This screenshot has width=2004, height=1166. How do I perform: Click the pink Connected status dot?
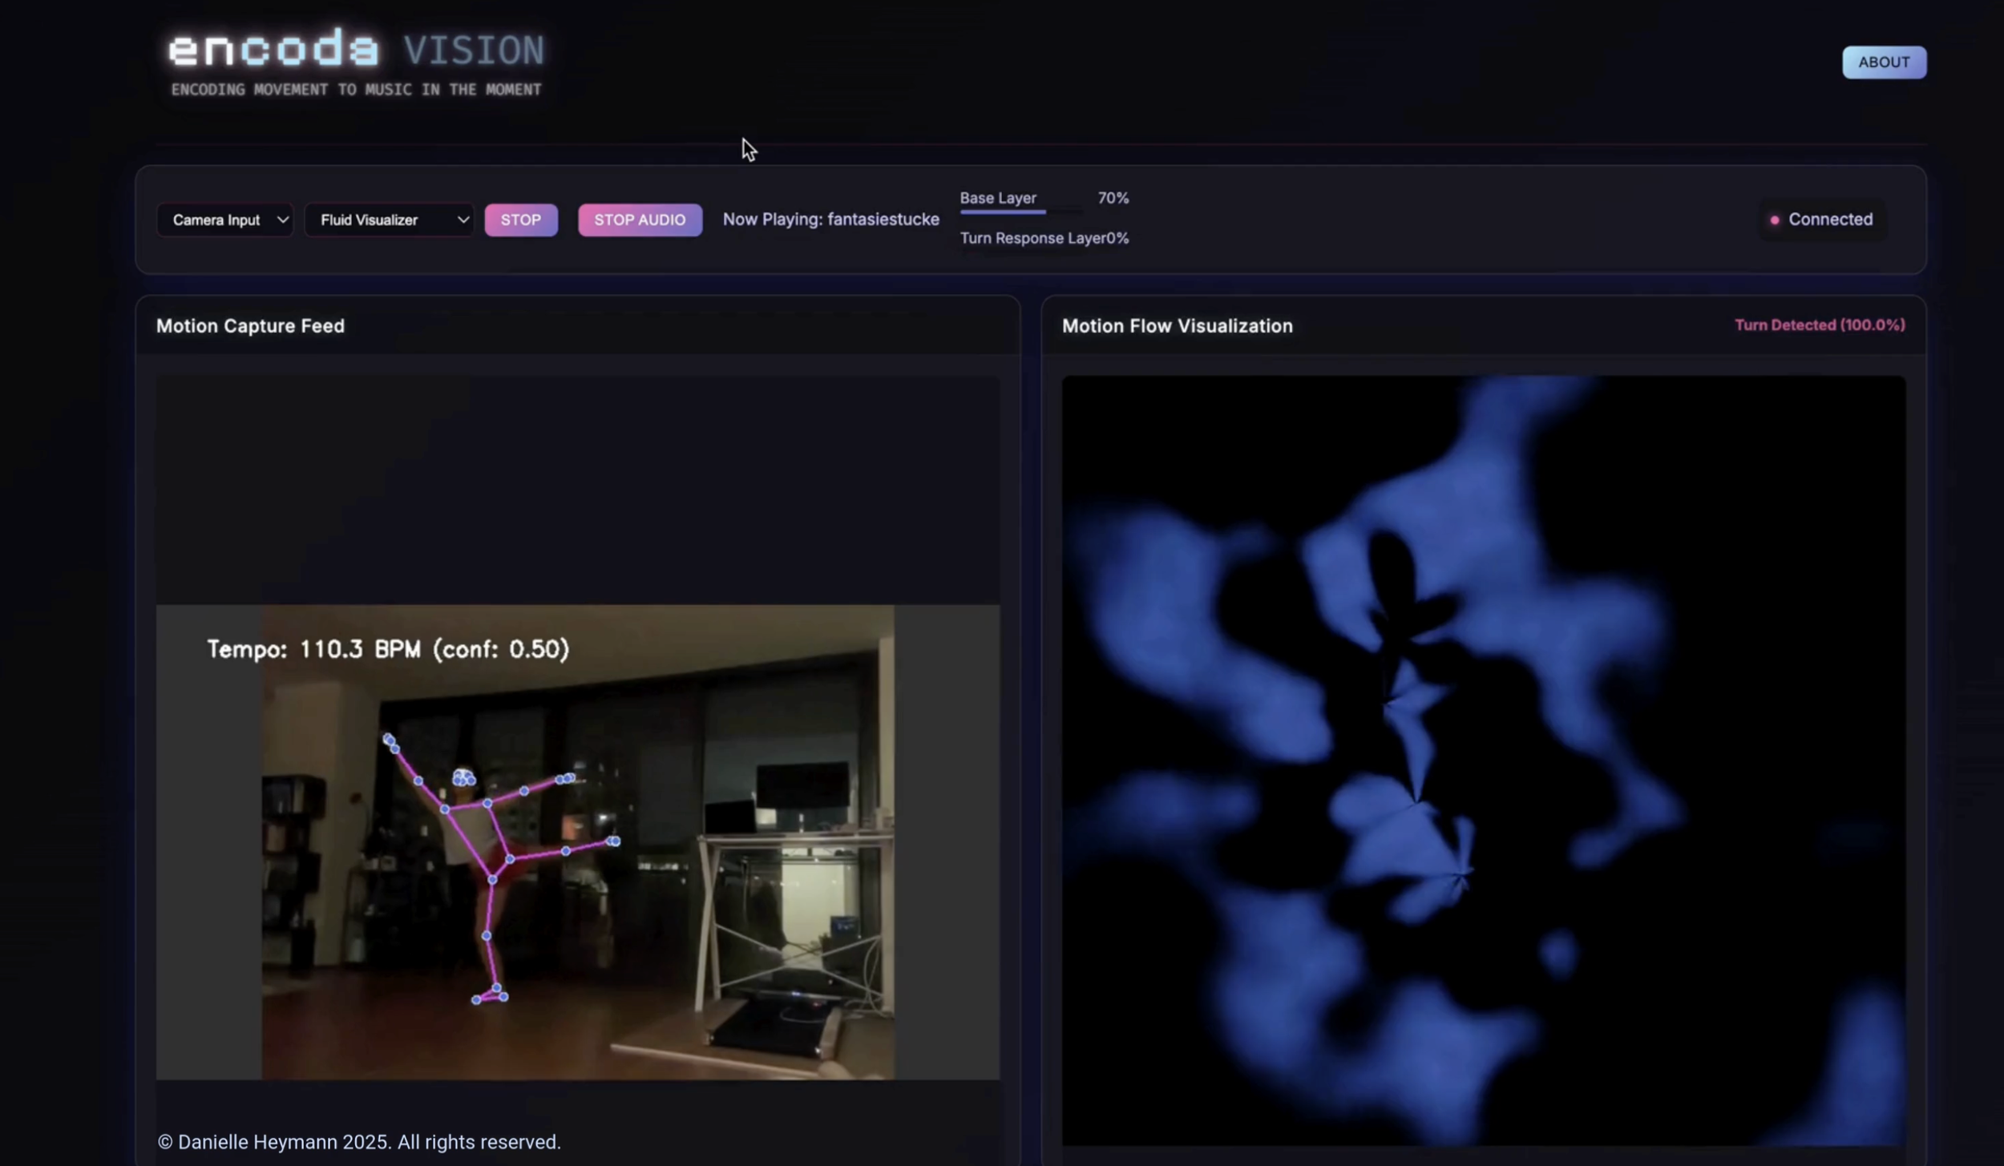tap(1775, 220)
